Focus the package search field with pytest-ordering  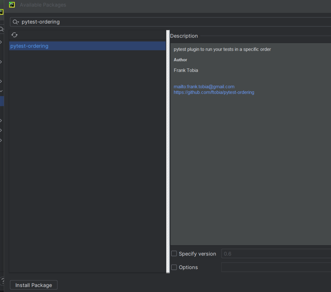click(x=170, y=22)
